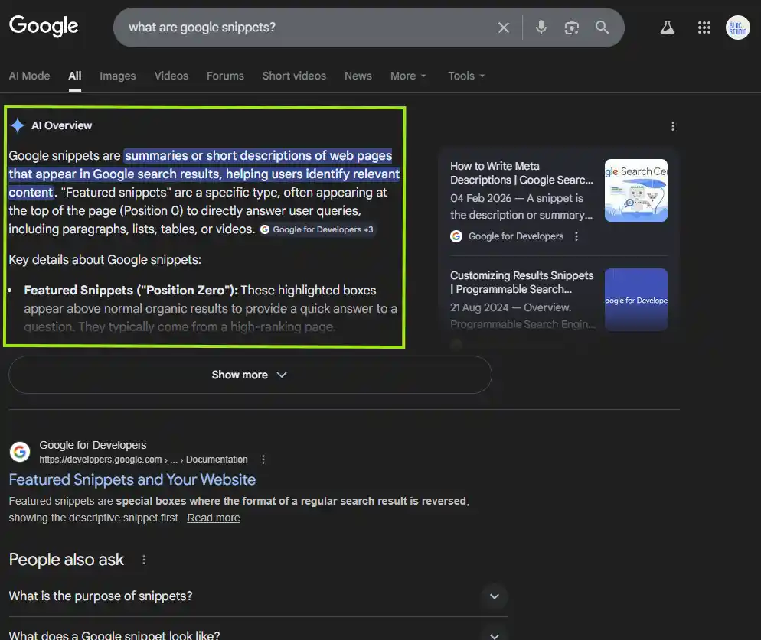Switch to the News tab

click(x=358, y=76)
